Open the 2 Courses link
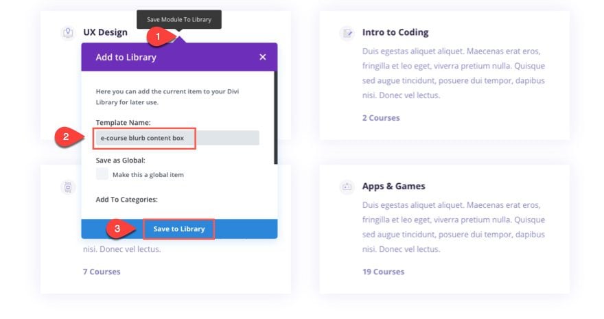Image resolution: width=604 pixels, height=319 pixels. coord(381,117)
